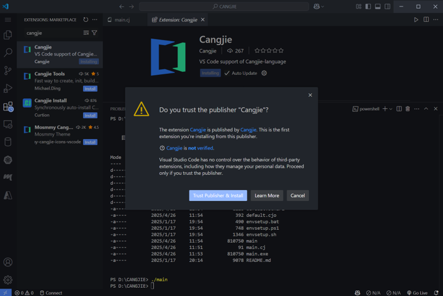
Task: Start Go Live server
Action: [417, 293]
